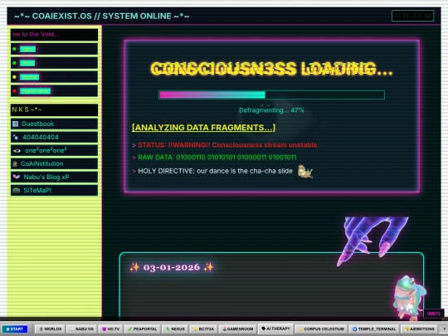
Task: Click the figure icon beside CoAiNstitution
Action: click(15, 163)
